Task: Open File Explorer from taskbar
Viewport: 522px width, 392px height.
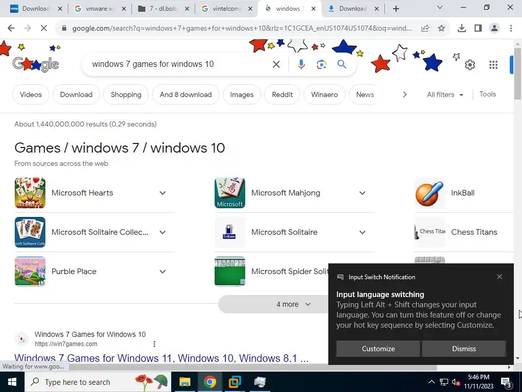Action: (x=185, y=382)
